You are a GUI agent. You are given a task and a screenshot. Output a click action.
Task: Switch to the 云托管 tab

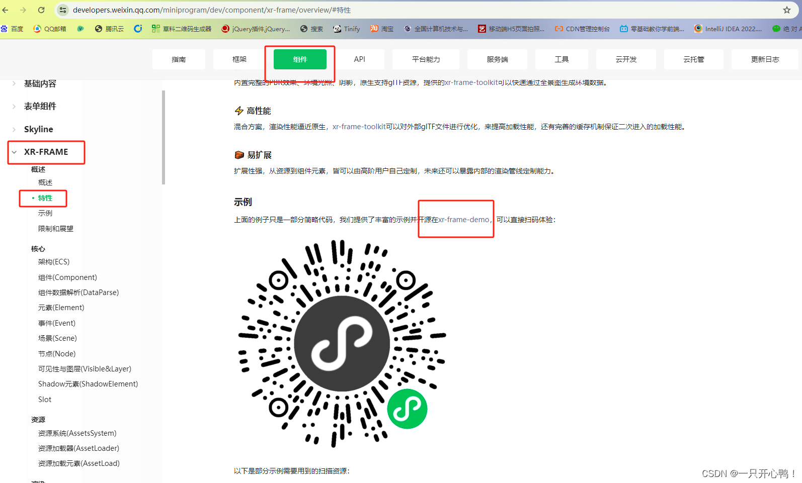tap(694, 59)
